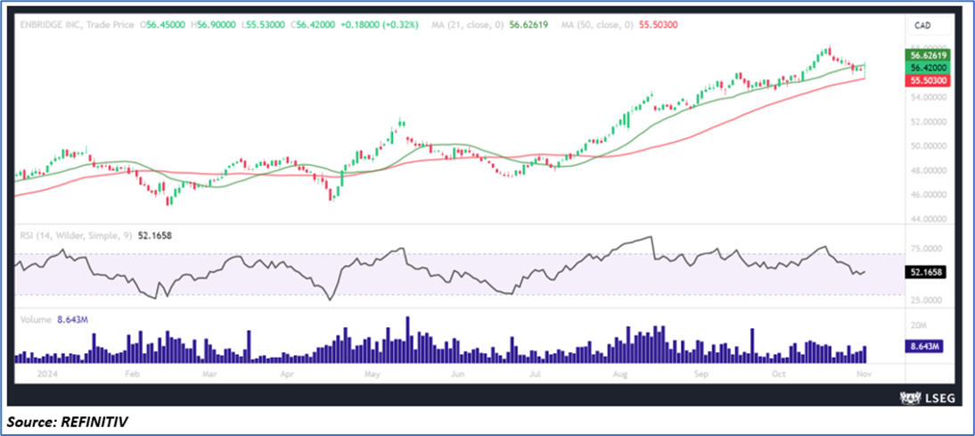
Task: Click the 52.1658 value beside RSI legend
Action: click(x=157, y=235)
